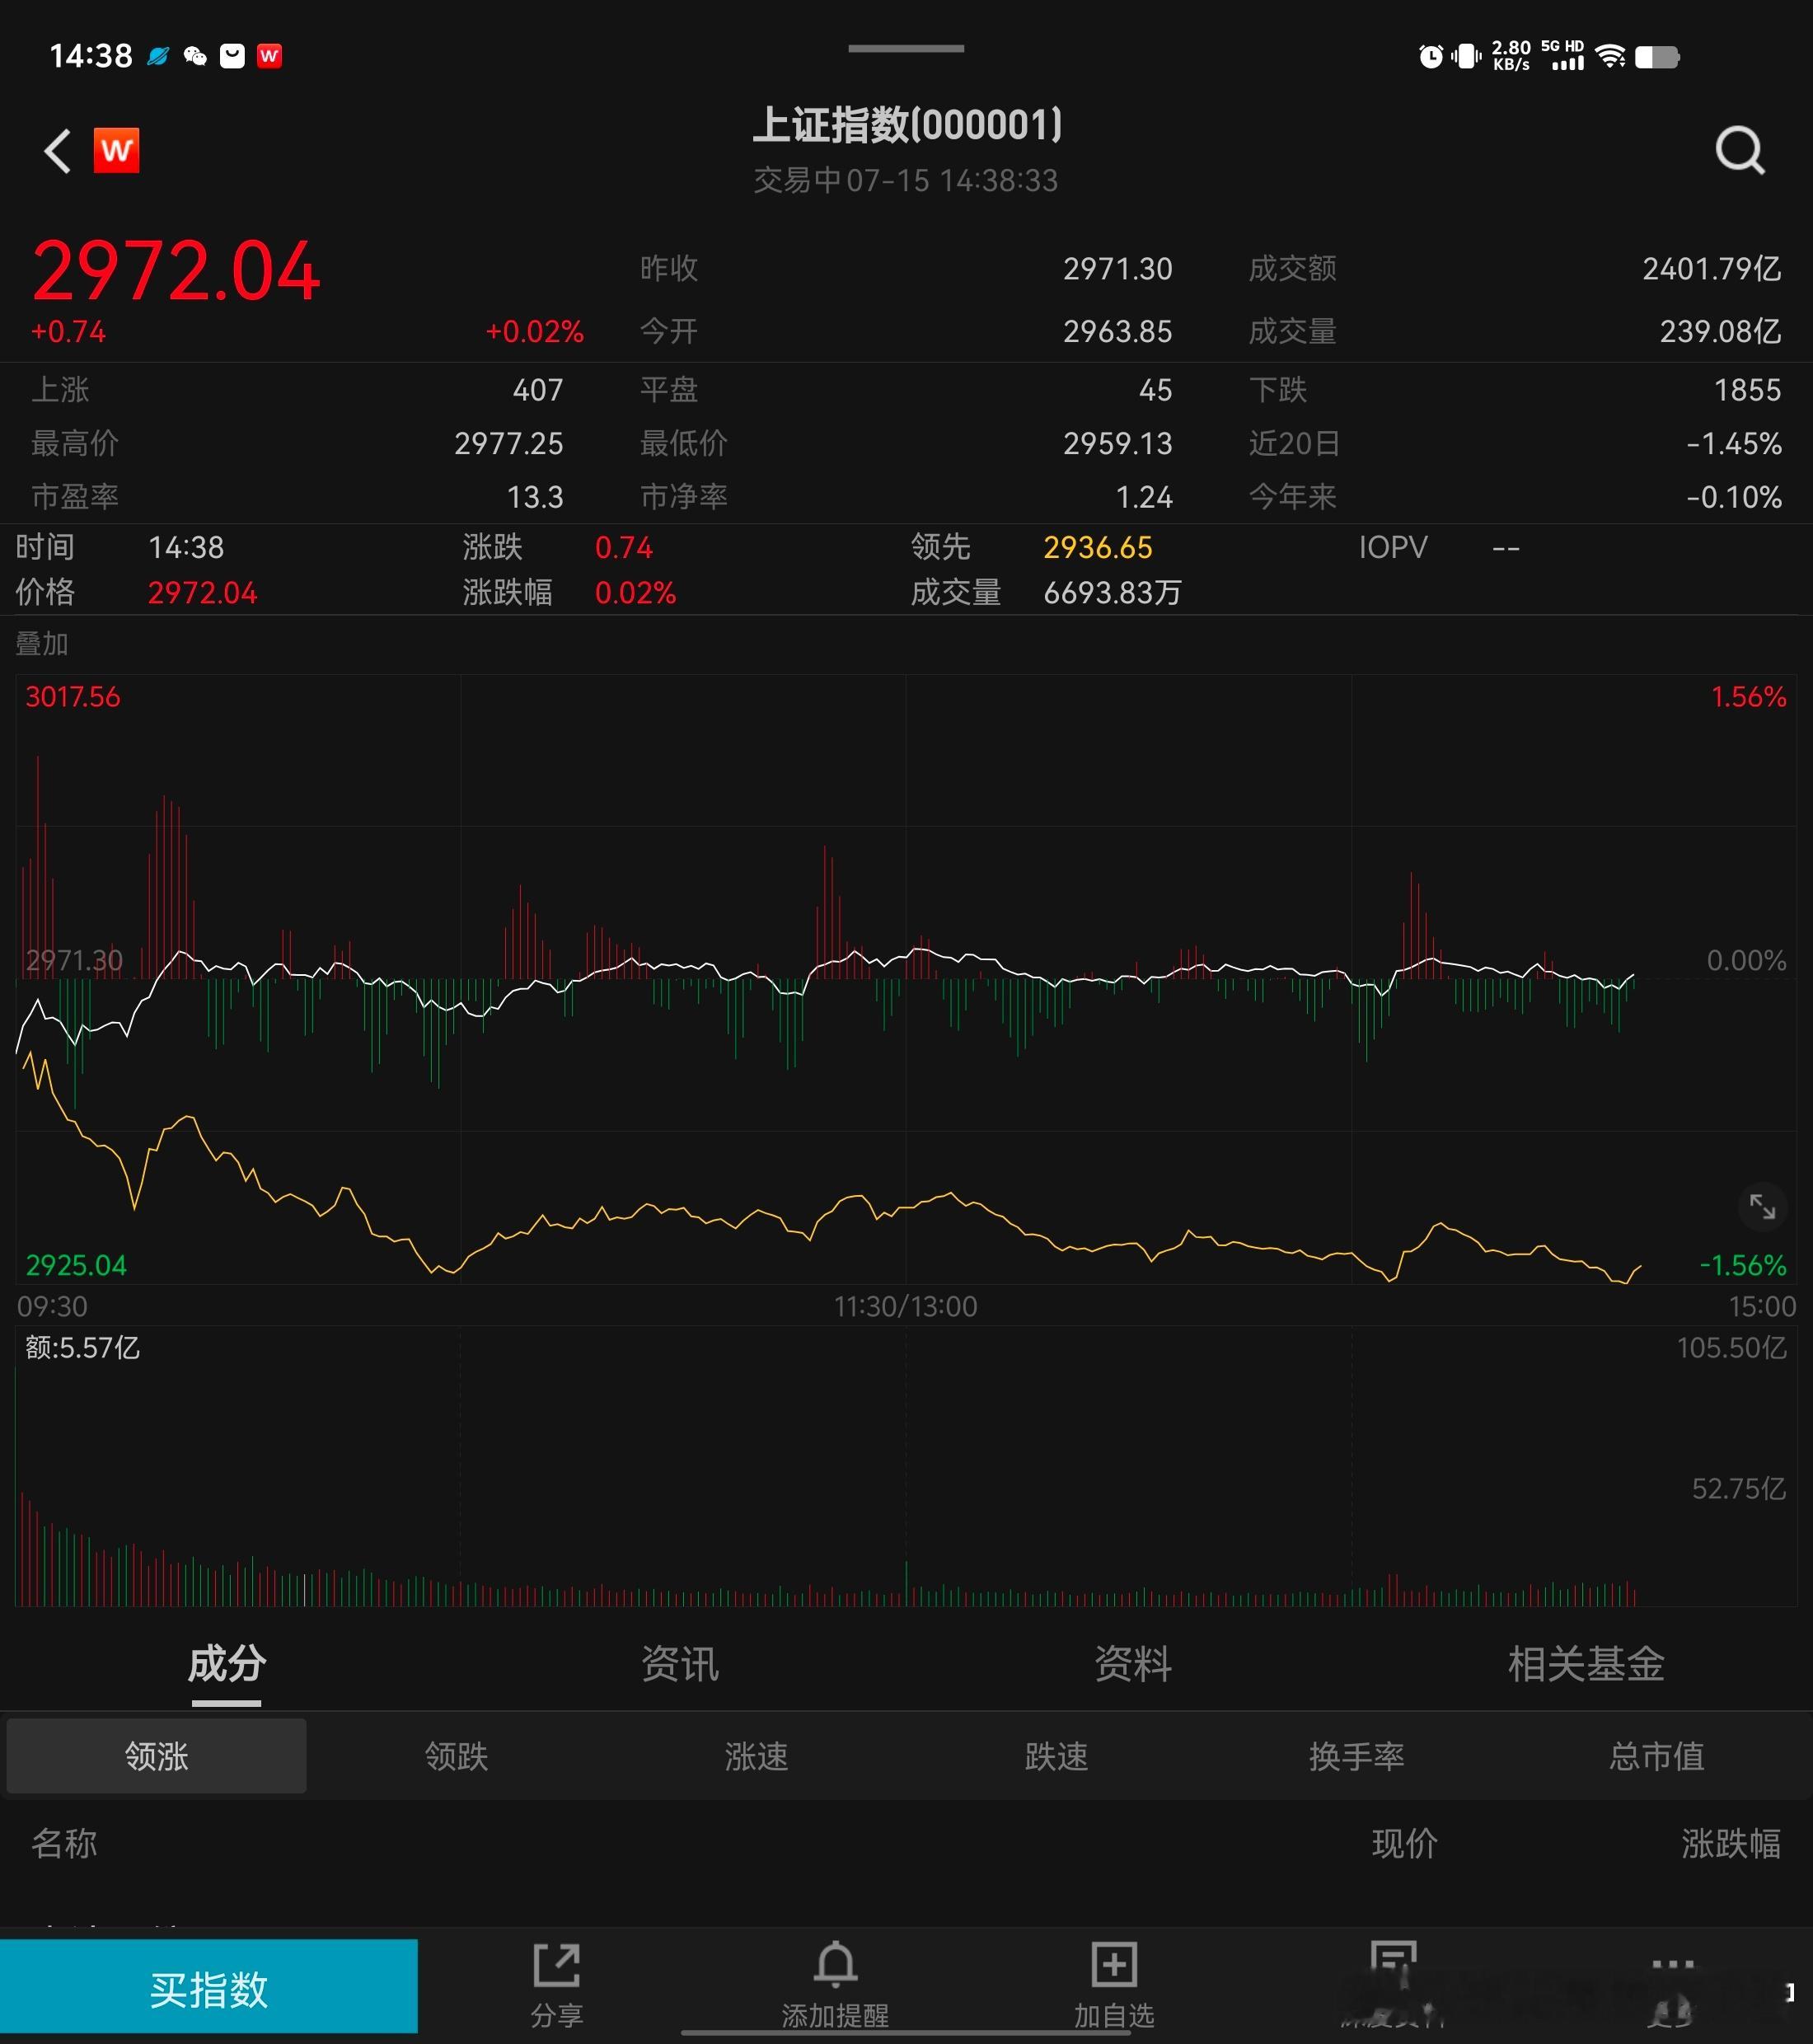1813x2044 pixels.
Task: Sort by 涨跌幅 column header
Action: pyautogui.click(x=1731, y=1844)
